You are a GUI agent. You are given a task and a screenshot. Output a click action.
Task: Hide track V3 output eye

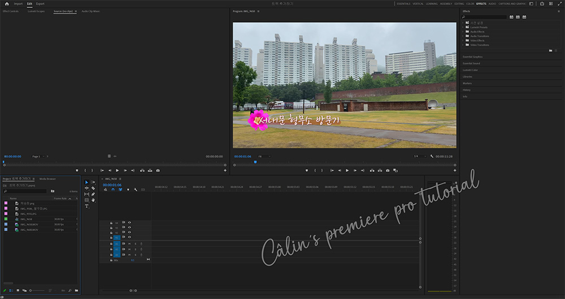[129, 227]
